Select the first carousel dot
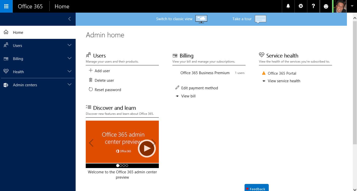The width and height of the screenshot is (357, 191). pyautogui.click(x=118, y=166)
